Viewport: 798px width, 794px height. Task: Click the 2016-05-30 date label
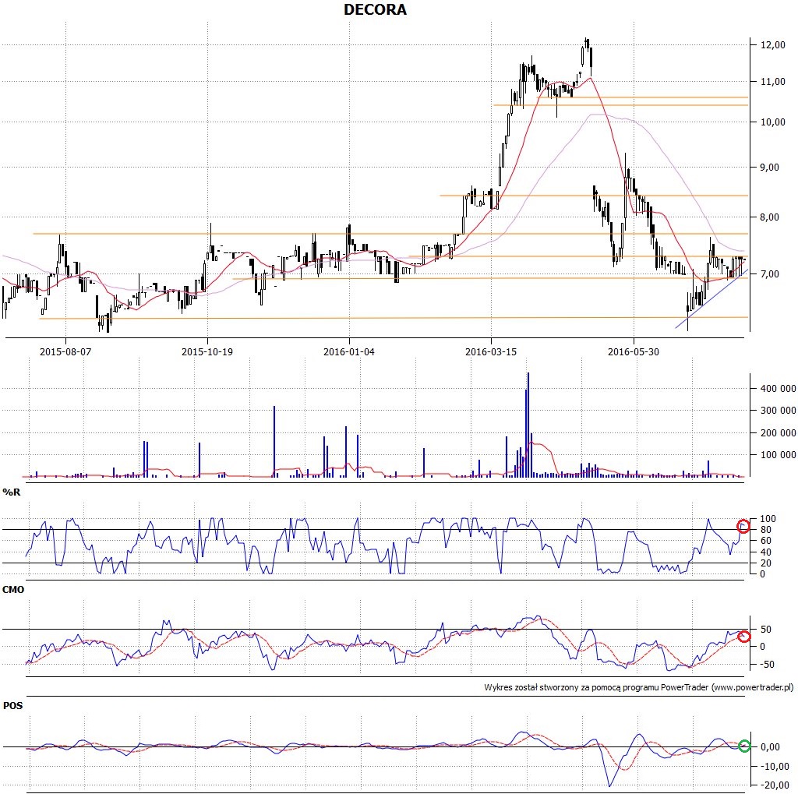[x=633, y=351]
